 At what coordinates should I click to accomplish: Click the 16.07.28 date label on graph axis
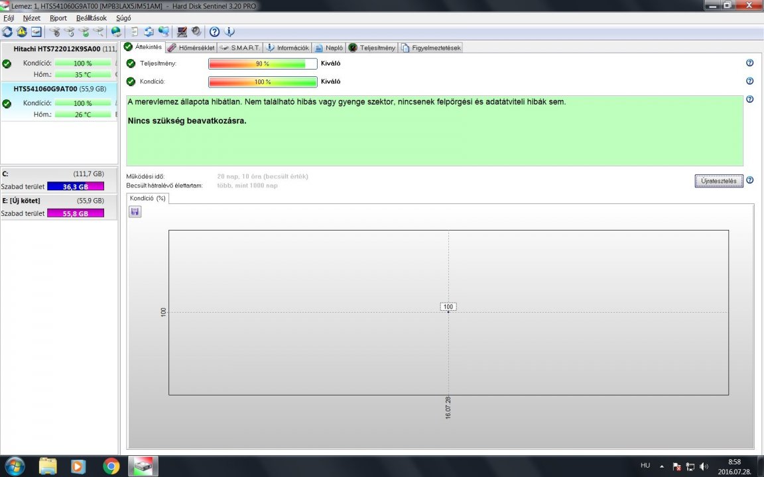pos(448,407)
